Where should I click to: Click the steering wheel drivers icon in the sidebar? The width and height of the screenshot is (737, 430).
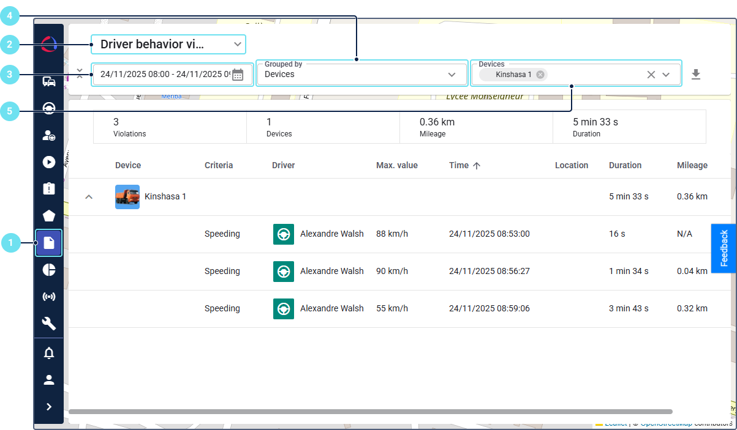click(x=49, y=108)
